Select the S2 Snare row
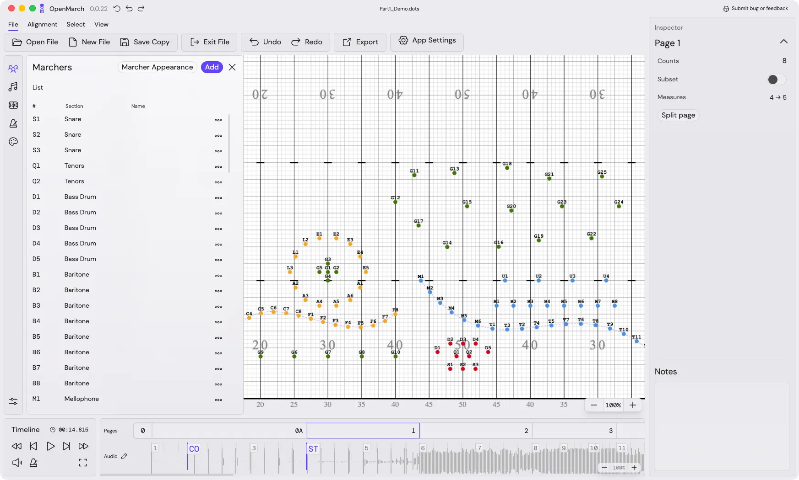Image resolution: width=799 pixels, height=480 pixels. pos(127,135)
